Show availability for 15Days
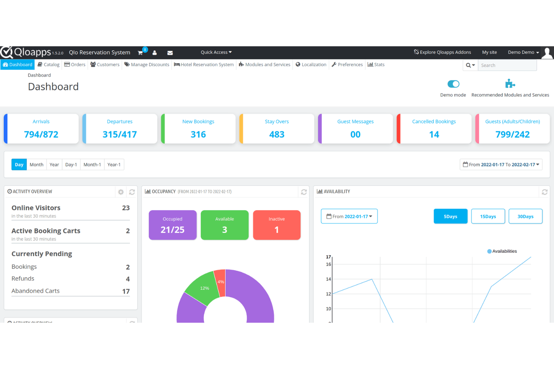The width and height of the screenshot is (554, 369). pos(488,216)
